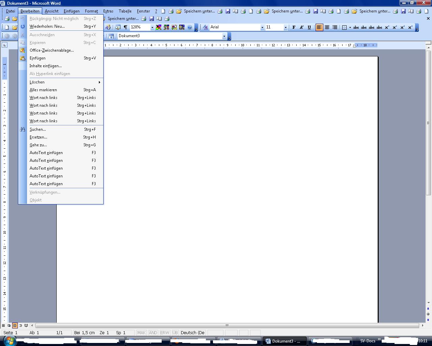
Task: Expand Formatting toolbar options at far right
Action: pyautogui.click(x=417, y=27)
